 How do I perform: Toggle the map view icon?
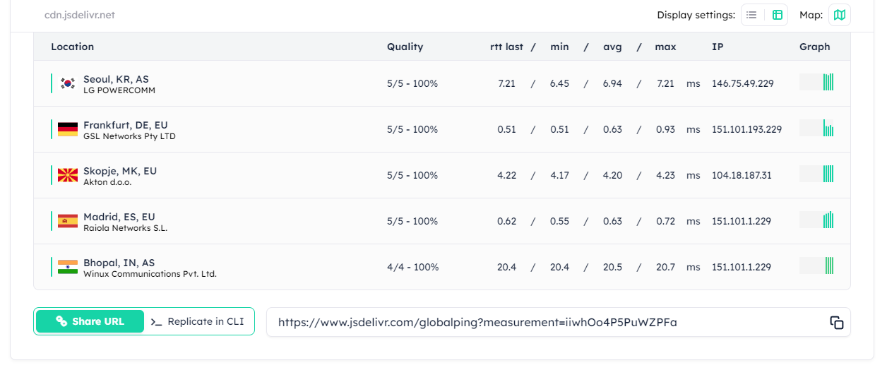[x=840, y=15]
